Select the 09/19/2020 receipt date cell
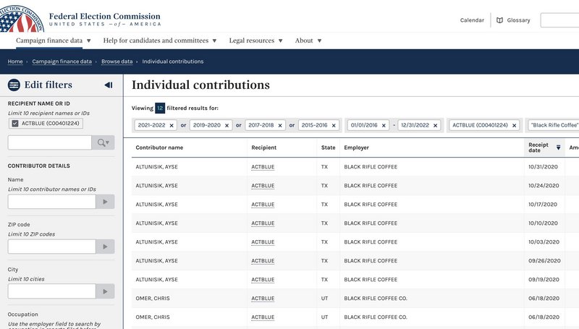 pos(544,280)
